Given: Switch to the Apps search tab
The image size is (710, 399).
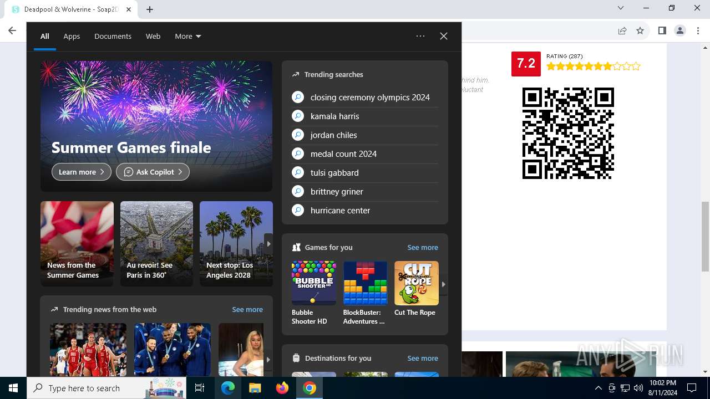Looking at the screenshot, I should pos(72,36).
